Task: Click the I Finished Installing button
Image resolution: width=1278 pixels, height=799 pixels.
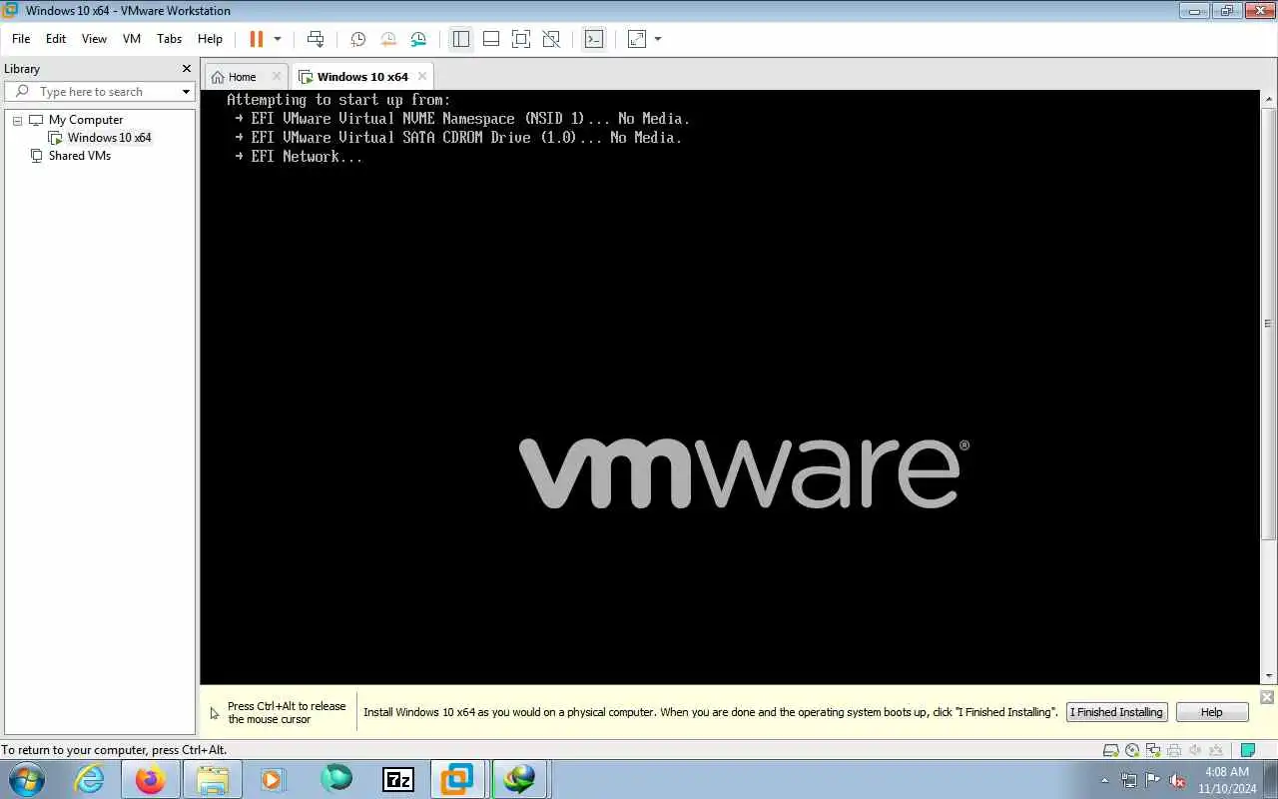Action: click(x=1116, y=712)
